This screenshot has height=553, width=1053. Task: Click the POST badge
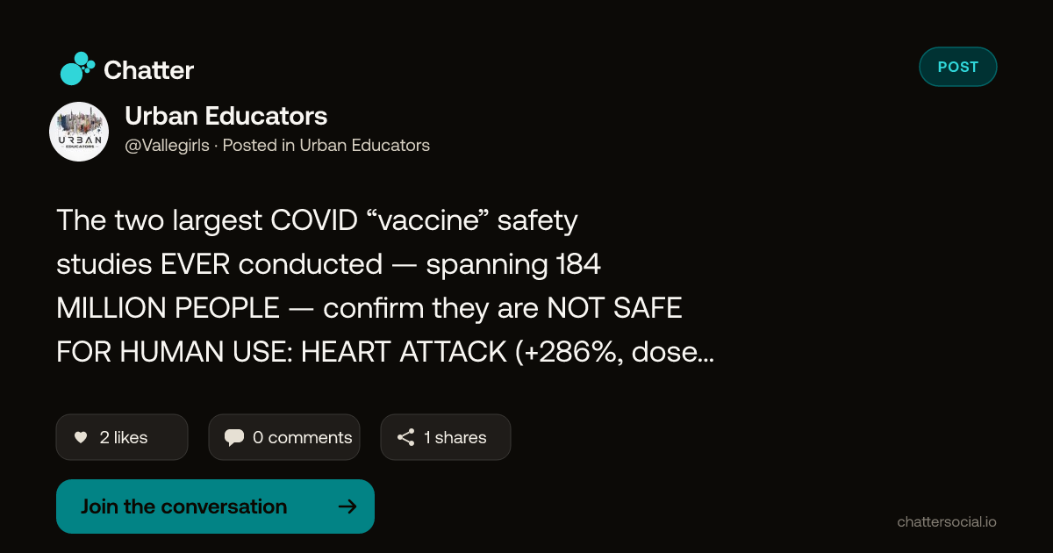coord(958,67)
